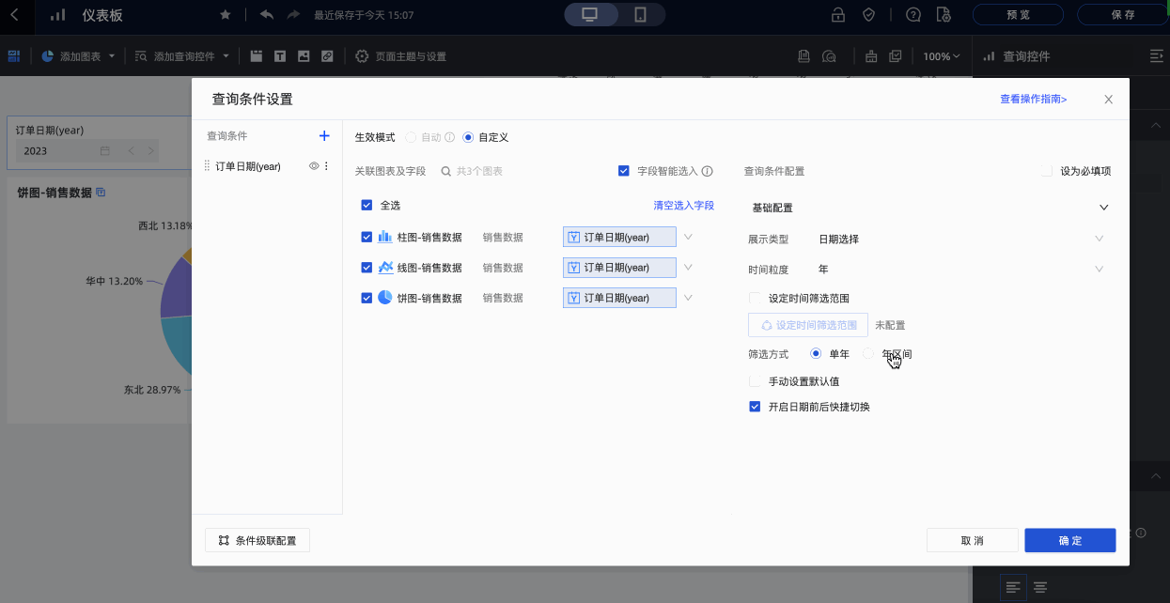The height and width of the screenshot is (603, 1170).
Task: Uncheck the 全选 checkbox
Action: 367,205
